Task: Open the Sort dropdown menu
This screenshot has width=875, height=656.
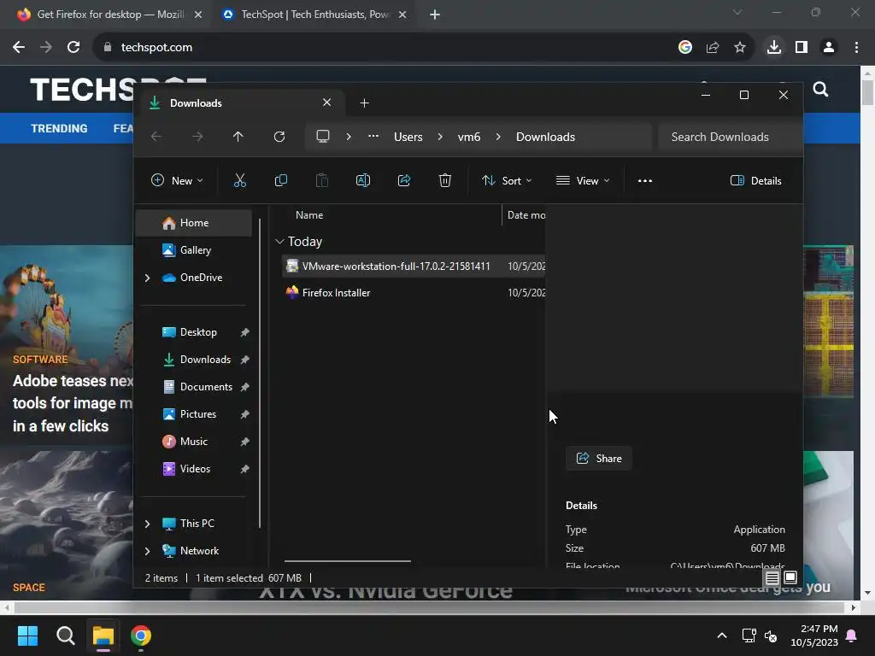Action: pos(507,181)
